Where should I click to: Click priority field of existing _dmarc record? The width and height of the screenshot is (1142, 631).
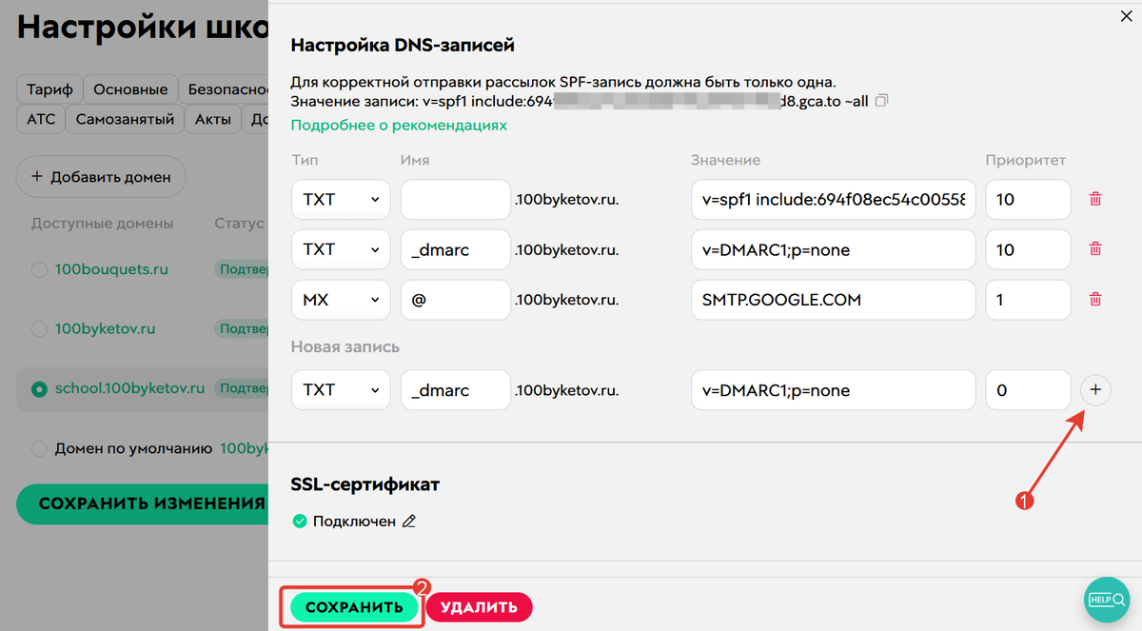tap(1029, 249)
